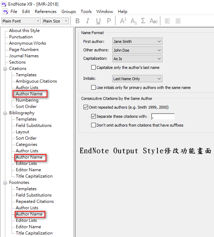Select Journal Names in tree

coord(24,56)
